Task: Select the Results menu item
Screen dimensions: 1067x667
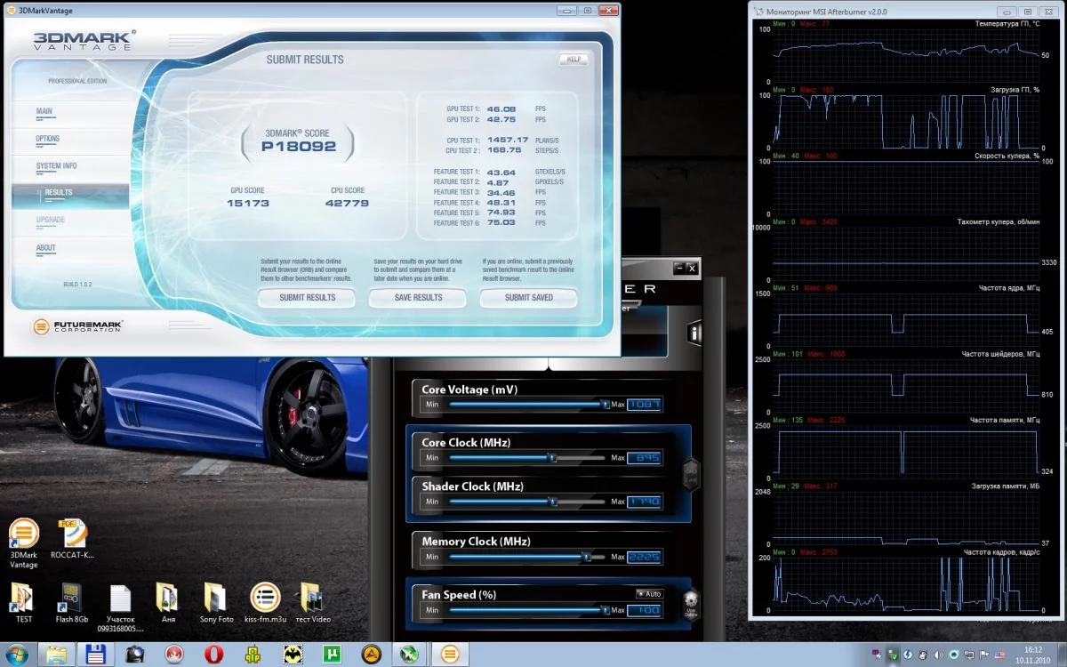Action: (59, 192)
